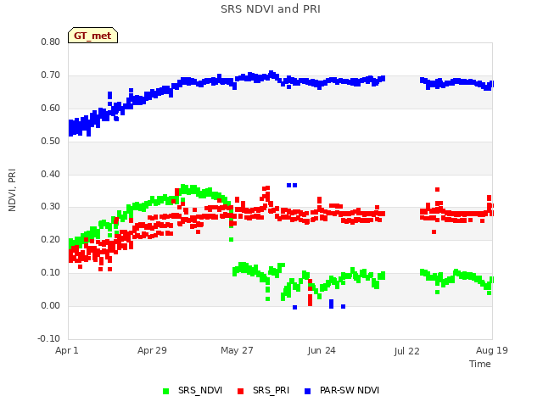Screen dimensions: 543x407
Task: Select the SRS_PRI legend label
Action: [271, 390]
